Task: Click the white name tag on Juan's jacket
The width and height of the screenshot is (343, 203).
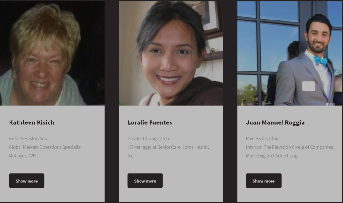Action: [x=308, y=86]
